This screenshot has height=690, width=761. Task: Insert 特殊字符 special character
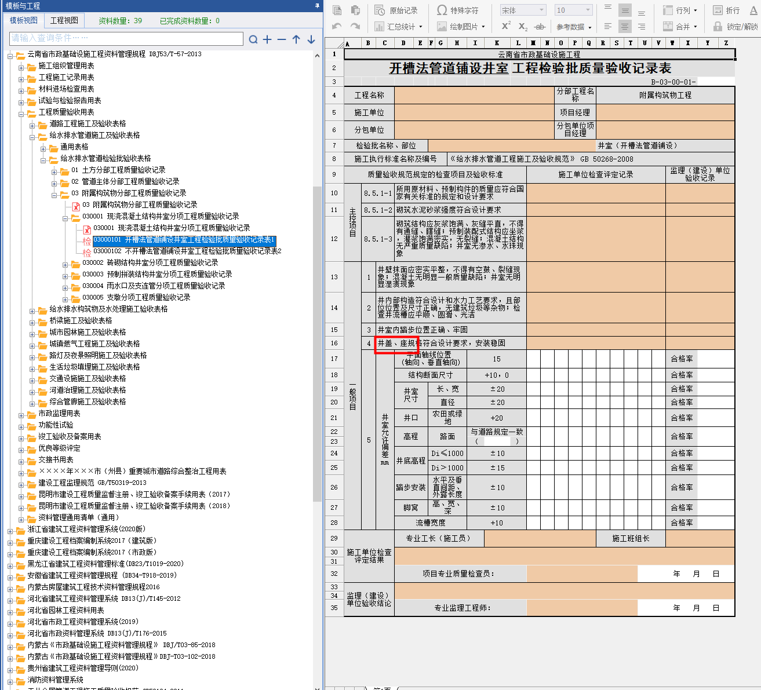[x=458, y=10]
